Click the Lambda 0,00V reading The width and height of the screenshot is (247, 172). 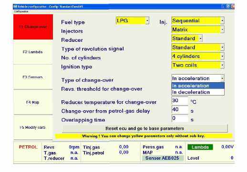(x=227, y=147)
